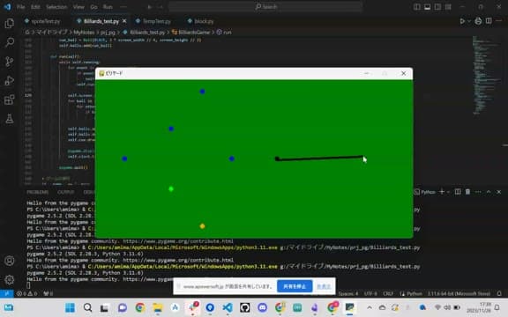Open the customize layout icon
The image size is (508, 317).
pyautogui.click(x=448, y=7)
